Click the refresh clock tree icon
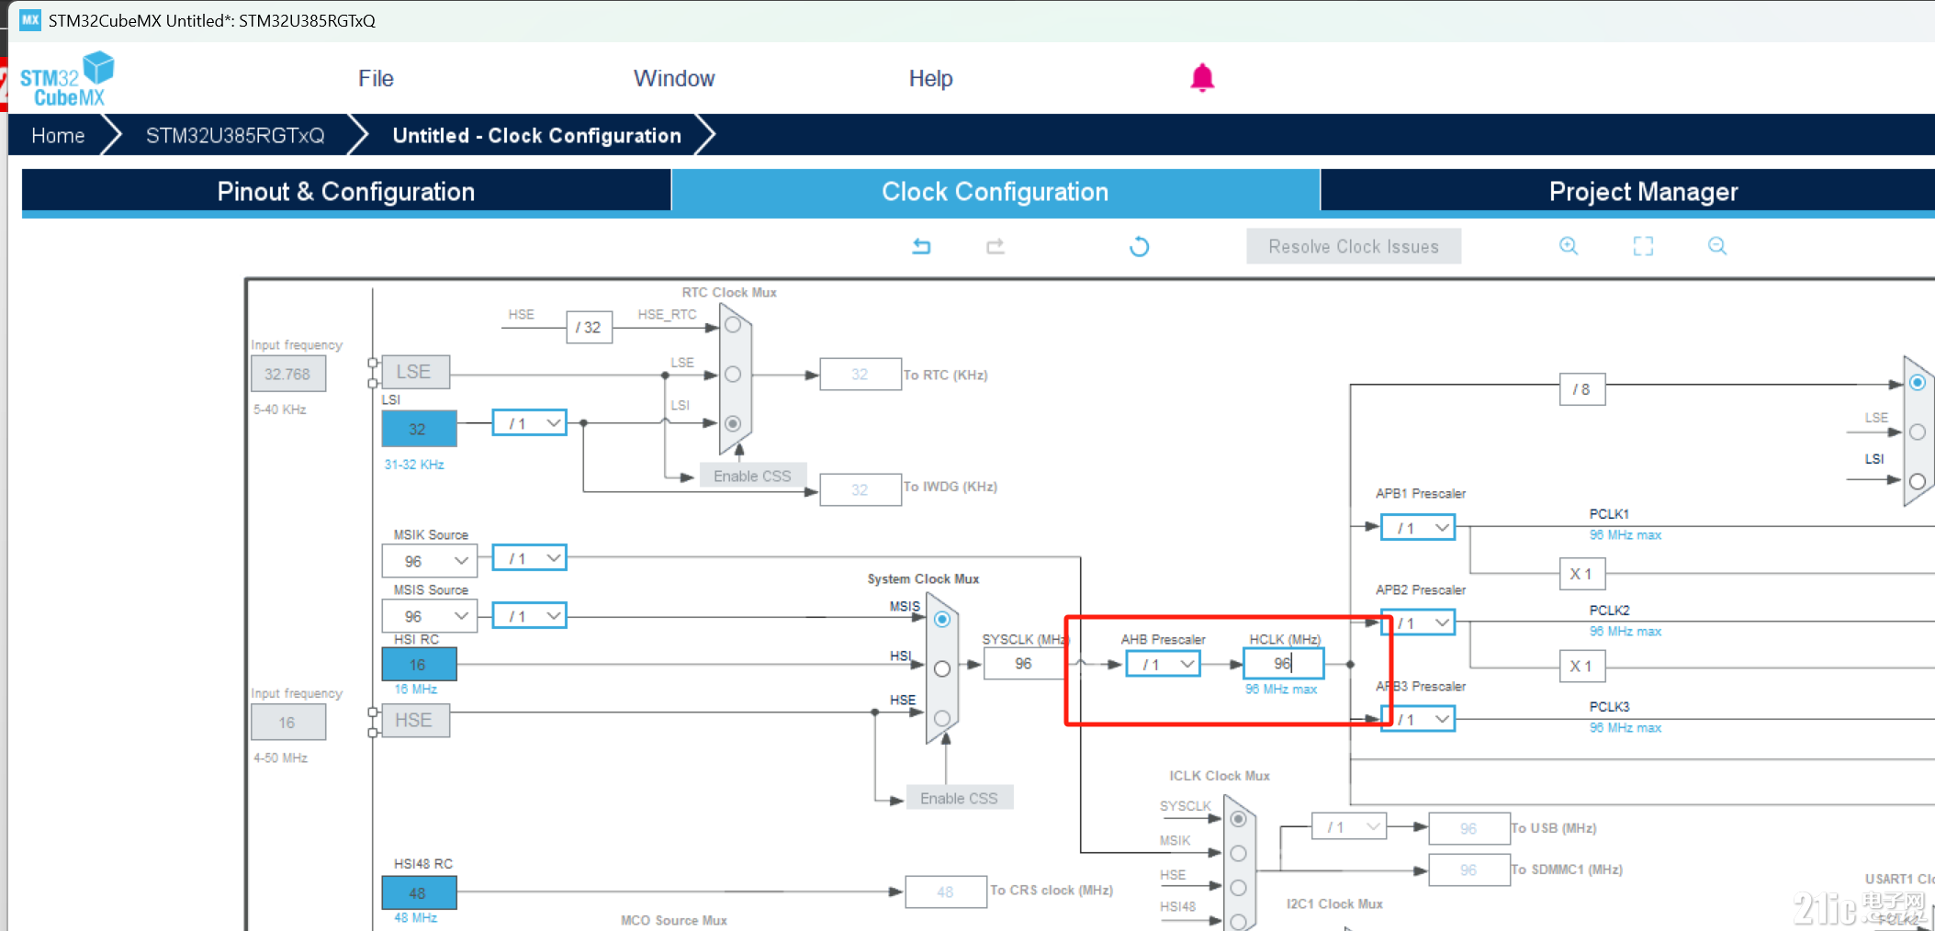This screenshot has height=931, width=1935. click(x=1139, y=246)
